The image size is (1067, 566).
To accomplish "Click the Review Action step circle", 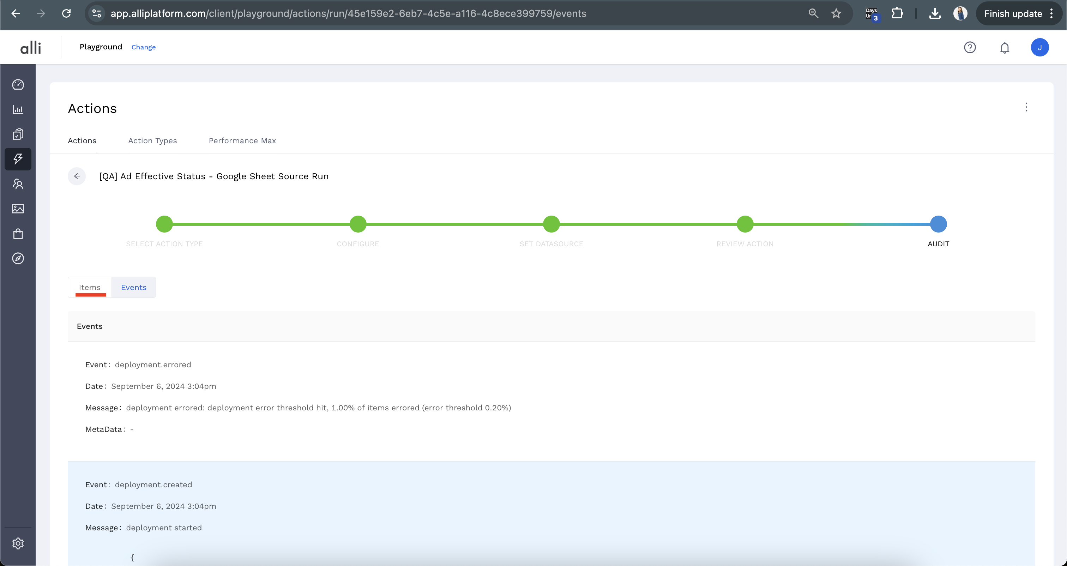I will click(x=745, y=224).
